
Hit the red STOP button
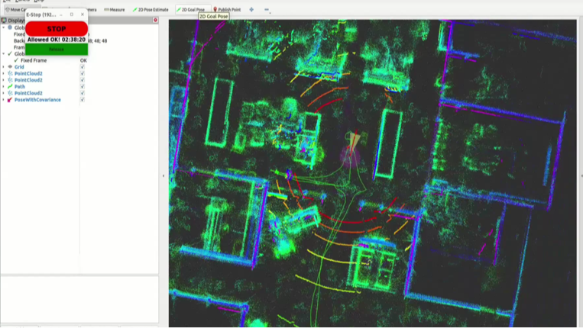click(x=57, y=28)
